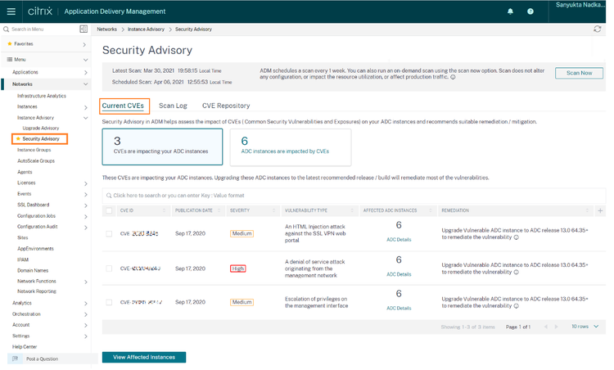This screenshot has width=614, height=370.
Task: Add a table column with the plus icon
Action: [x=600, y=210]
